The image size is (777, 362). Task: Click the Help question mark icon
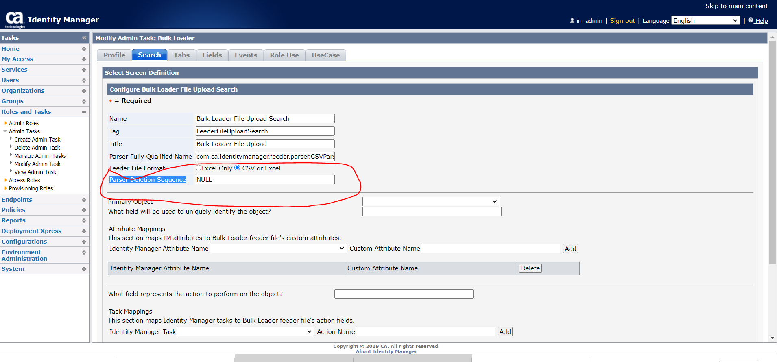751,20
